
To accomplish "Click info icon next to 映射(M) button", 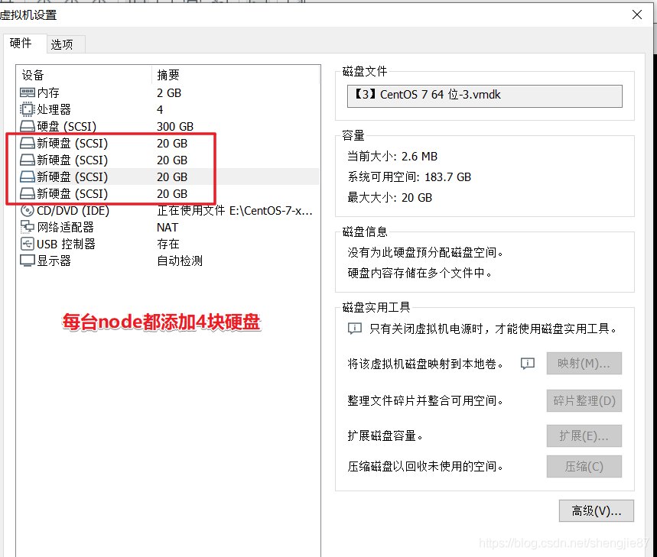I will coord(528,363).
